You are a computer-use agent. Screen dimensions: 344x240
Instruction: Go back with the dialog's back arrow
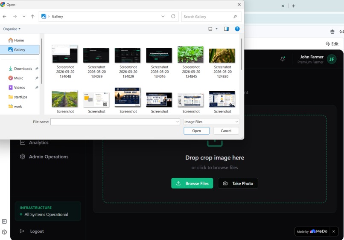coord(5,17)
